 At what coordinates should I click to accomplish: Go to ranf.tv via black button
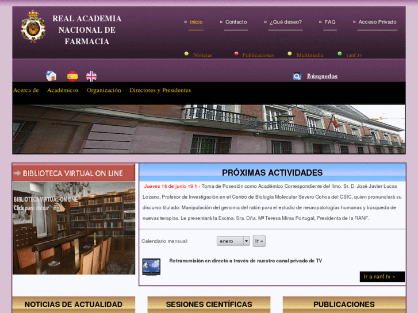[382, 277]
